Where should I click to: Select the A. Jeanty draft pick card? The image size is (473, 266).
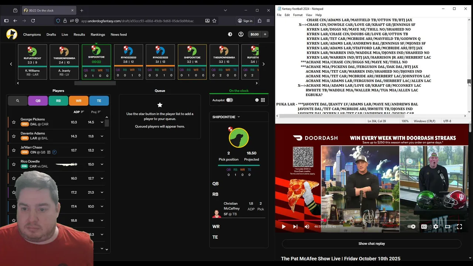tap(64, 62)
